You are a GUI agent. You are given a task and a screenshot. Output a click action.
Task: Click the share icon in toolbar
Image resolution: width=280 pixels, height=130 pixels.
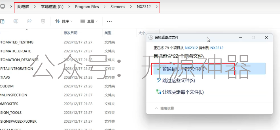(x=29, y=21)
